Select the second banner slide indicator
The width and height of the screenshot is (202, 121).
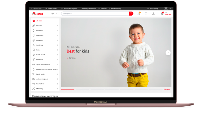click(x=82, y=89)
